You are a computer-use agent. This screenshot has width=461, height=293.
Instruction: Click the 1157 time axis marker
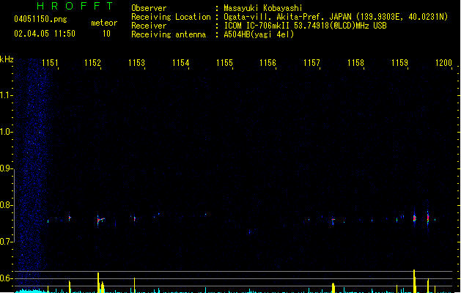coord(311,63)
